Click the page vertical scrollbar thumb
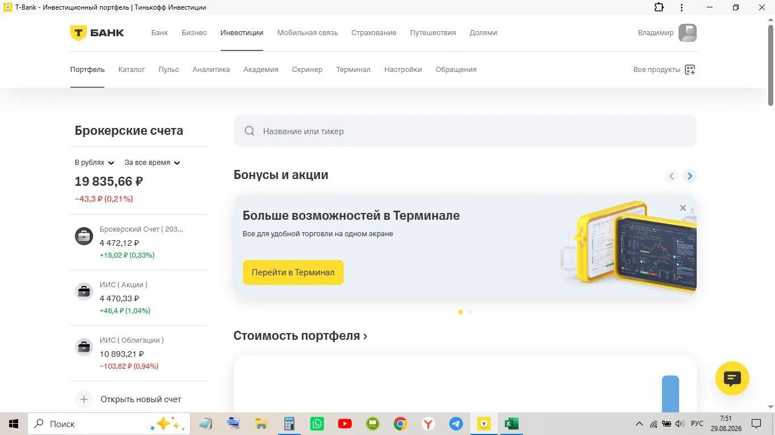This screenshot has height=435, width=775. [770, 65]
